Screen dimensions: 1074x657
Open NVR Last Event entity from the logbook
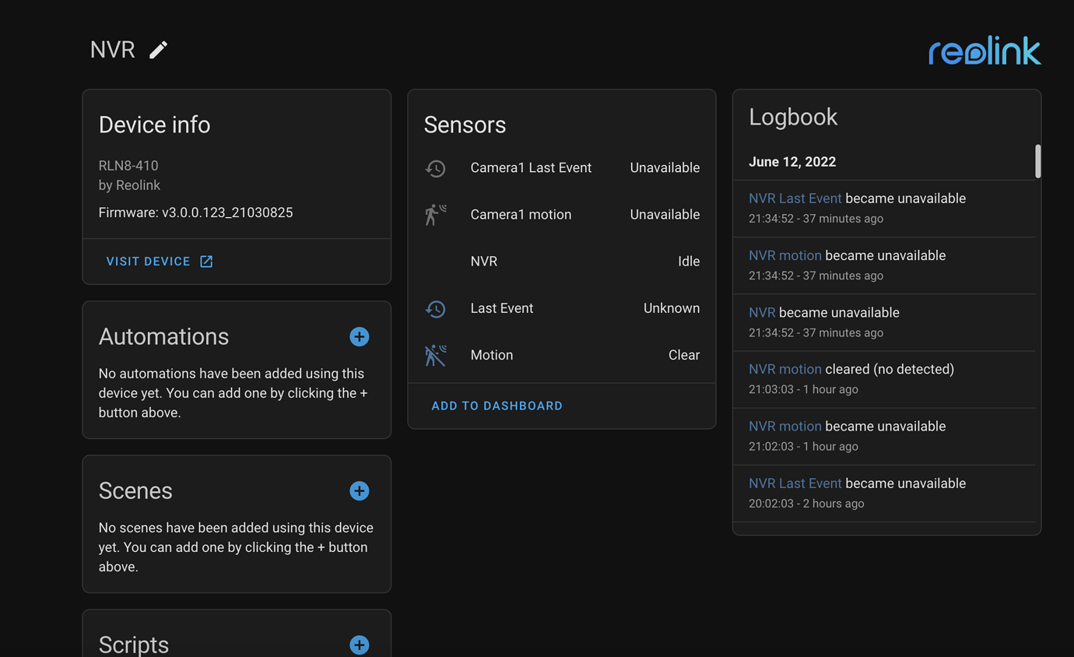click(x=795, y=199)
